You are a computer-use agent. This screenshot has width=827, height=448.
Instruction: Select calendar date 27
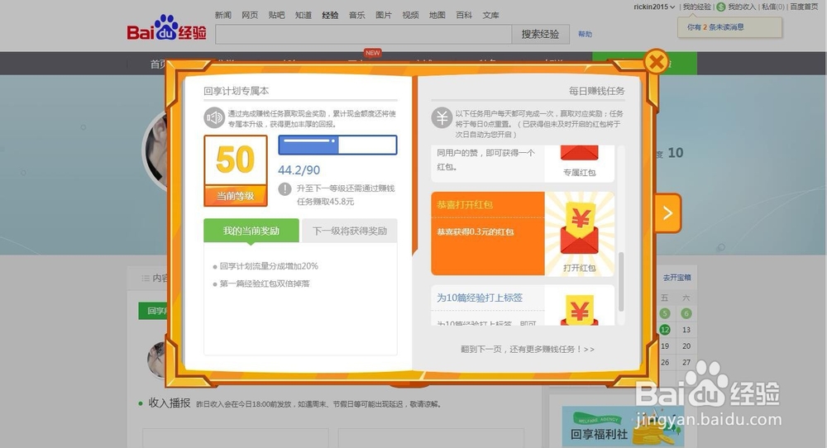point(686,363)
